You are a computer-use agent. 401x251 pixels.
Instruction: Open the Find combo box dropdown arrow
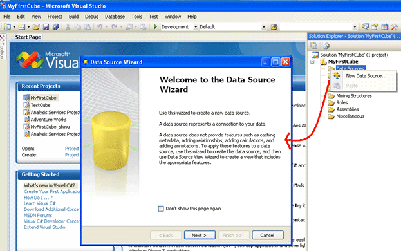[355, 27]
